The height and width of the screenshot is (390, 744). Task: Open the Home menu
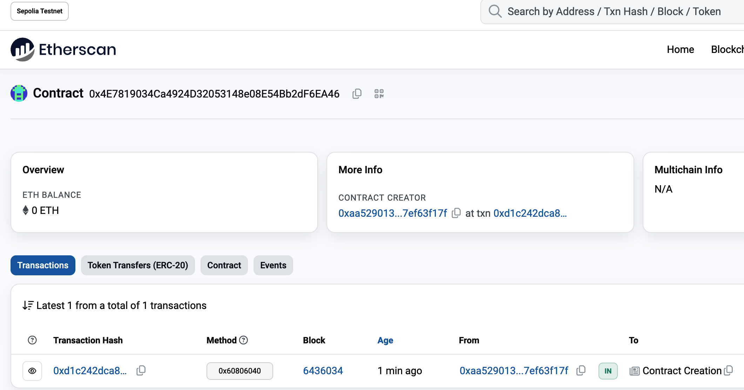click(x=680, y=49)
